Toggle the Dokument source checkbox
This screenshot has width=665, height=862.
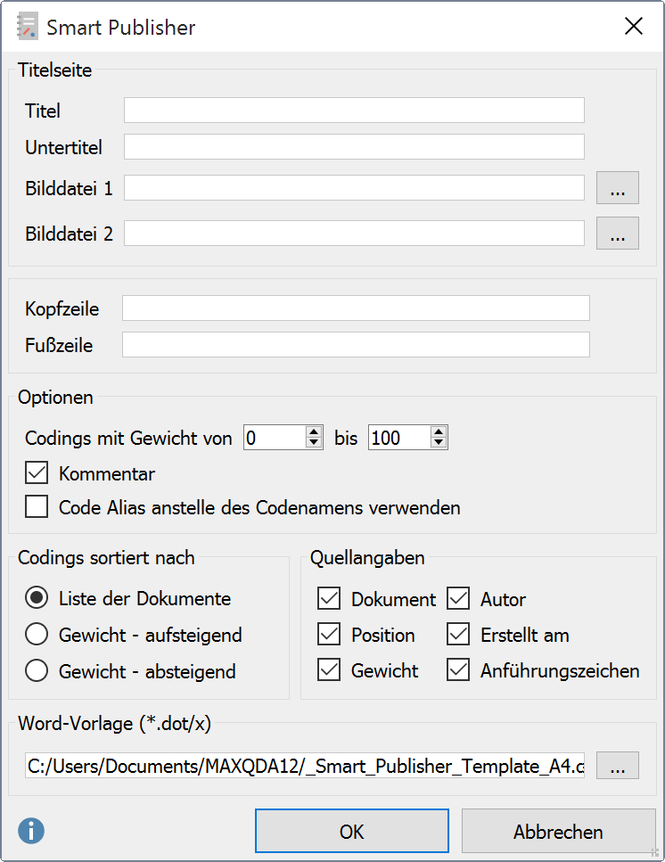click(329, 599)
